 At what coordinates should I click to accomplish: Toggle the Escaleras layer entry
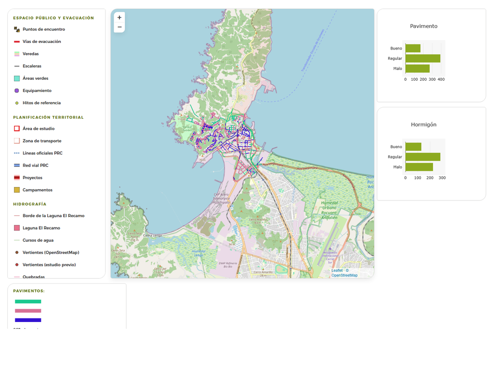coord(32,66)
